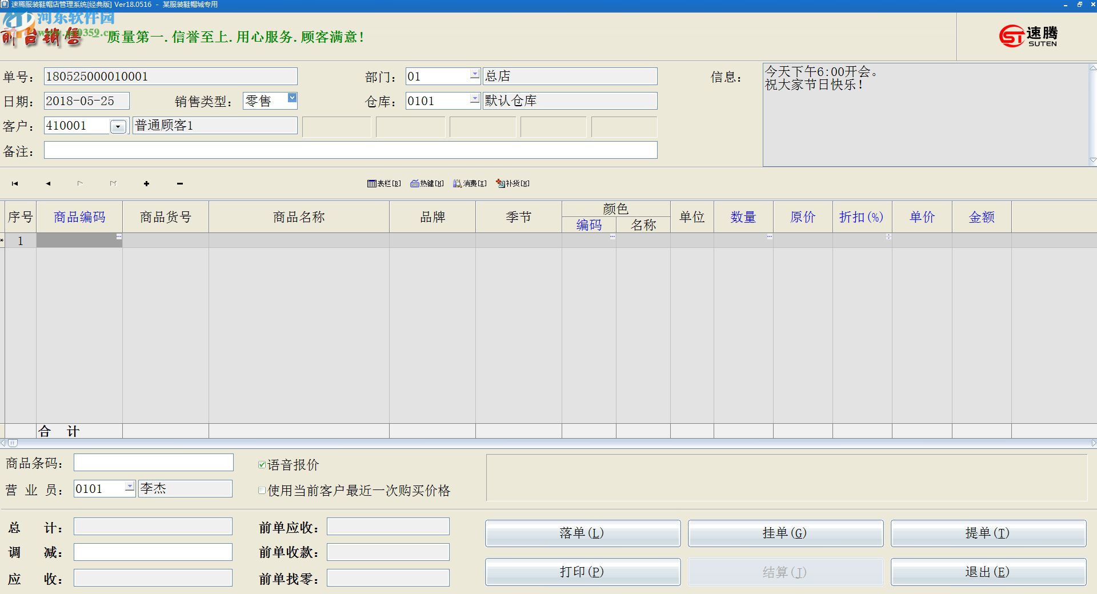Go to next record arrow
The image size is (1097, 594).
coord(80,183)
